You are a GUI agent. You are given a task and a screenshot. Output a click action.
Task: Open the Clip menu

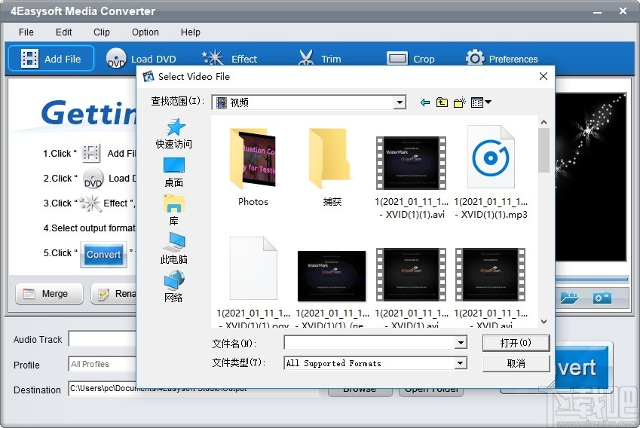click(102, 32)
